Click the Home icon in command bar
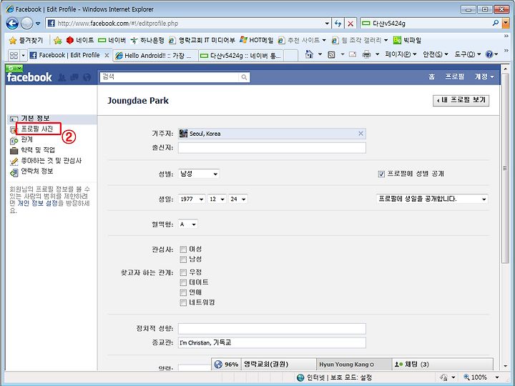Viewport: 515px width, 386px height. click(309, 54)
